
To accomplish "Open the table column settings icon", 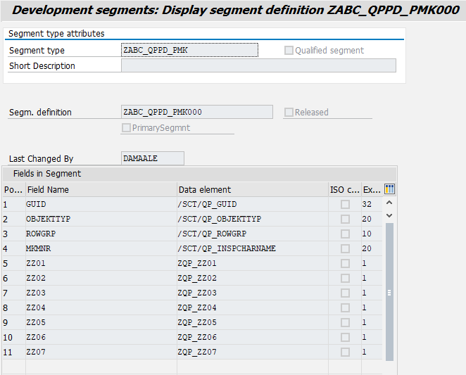I will click(390, 189).
